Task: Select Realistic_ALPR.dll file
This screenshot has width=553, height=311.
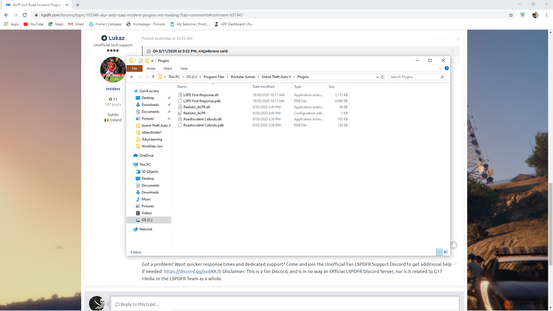Action: coord(196,107)
